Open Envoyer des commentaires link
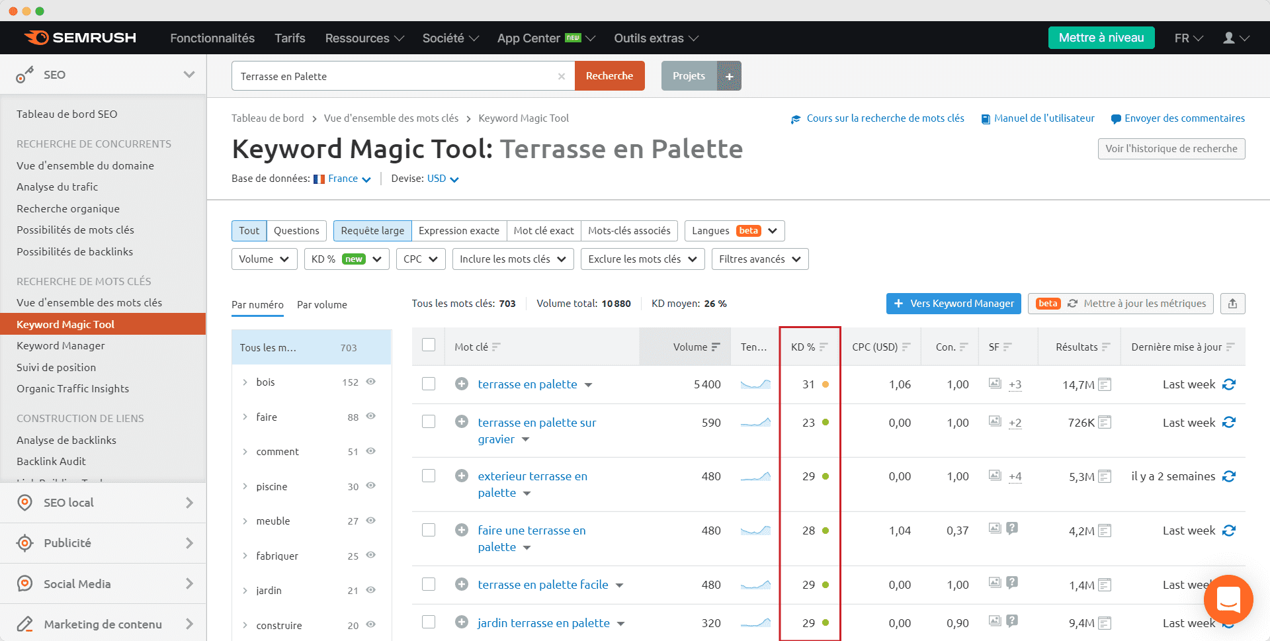The image size is (1270, 641). coord(1178,118)
